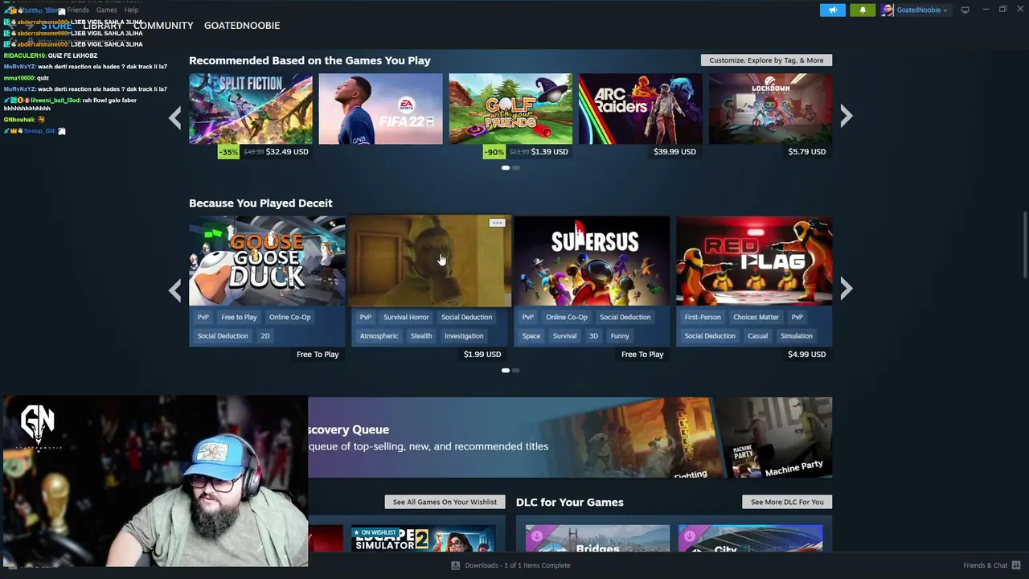Click the -35% discount badge on Split Fiction
Screen dimensions: 1029x579
(x=228, y=152)
